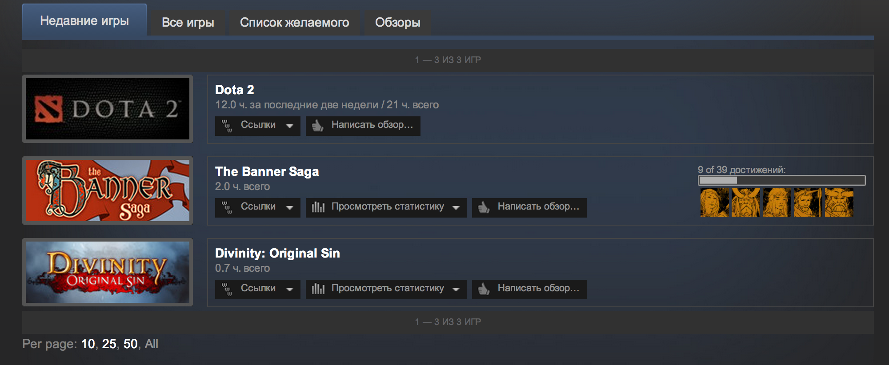This screenshot has height=365, width=889.
Task: Click the 2.0 ч. всего playtime text
Action: pos(242,186)
